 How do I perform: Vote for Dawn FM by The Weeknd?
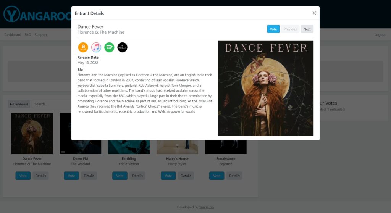point(71,176)
